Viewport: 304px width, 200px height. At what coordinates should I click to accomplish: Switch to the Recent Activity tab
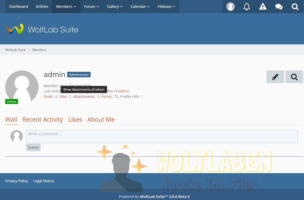(42, 120)
